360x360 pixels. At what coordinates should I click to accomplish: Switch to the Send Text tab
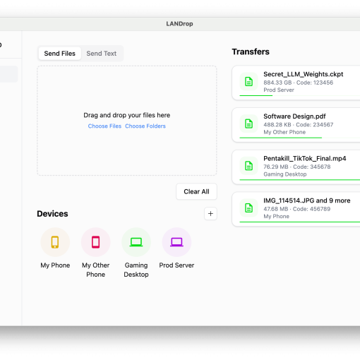coord(102,54)
